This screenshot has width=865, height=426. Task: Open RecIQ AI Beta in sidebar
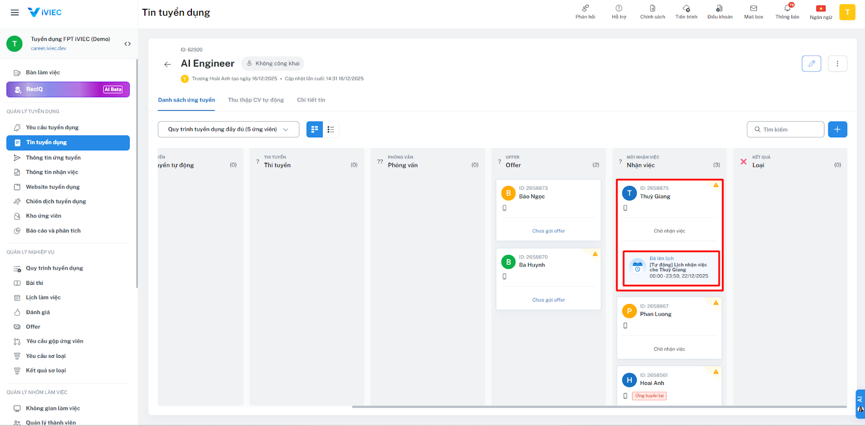coord(68,89)
